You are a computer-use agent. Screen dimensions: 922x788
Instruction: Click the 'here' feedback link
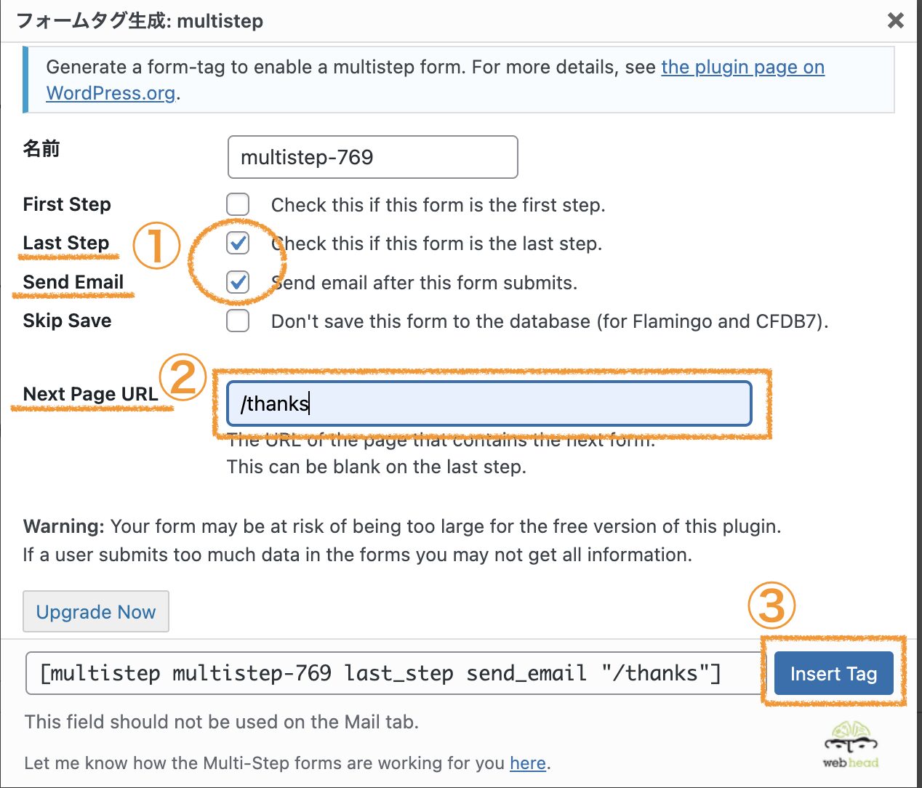coord(528,763)
